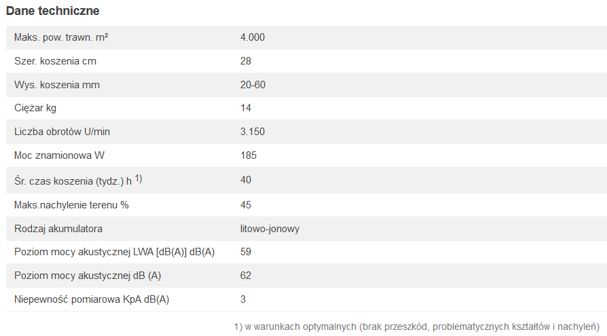Select the 'Ciężar kg' label

pyautogui.click(x=35, y=108)
